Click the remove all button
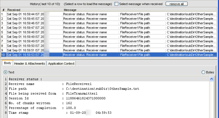Viewport: 219px width, 118px height. 177,4
